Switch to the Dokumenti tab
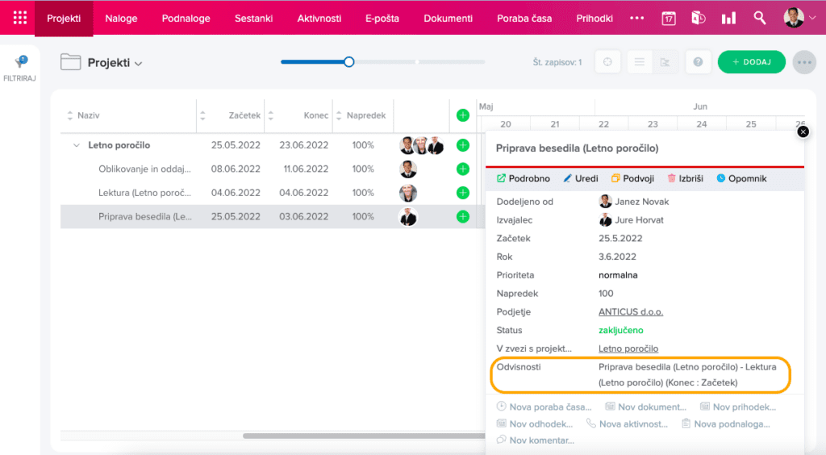The image size is (826, 455). (448, 18)
